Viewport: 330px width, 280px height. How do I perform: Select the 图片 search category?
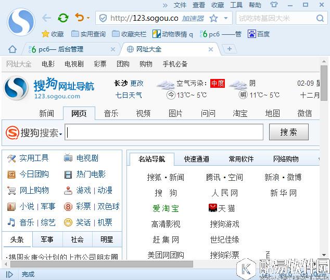click(x=175, y=113)
